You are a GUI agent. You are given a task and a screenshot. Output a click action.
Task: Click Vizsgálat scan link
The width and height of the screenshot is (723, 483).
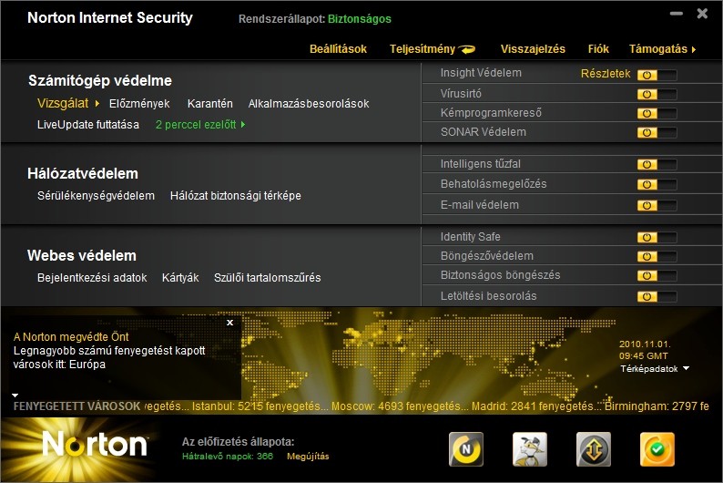point(63,103)
